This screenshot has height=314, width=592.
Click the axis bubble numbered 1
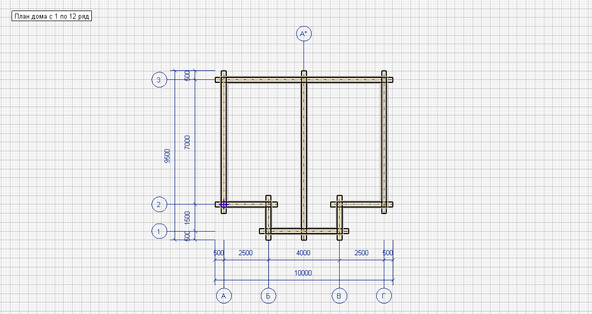(x=159, y=232)
